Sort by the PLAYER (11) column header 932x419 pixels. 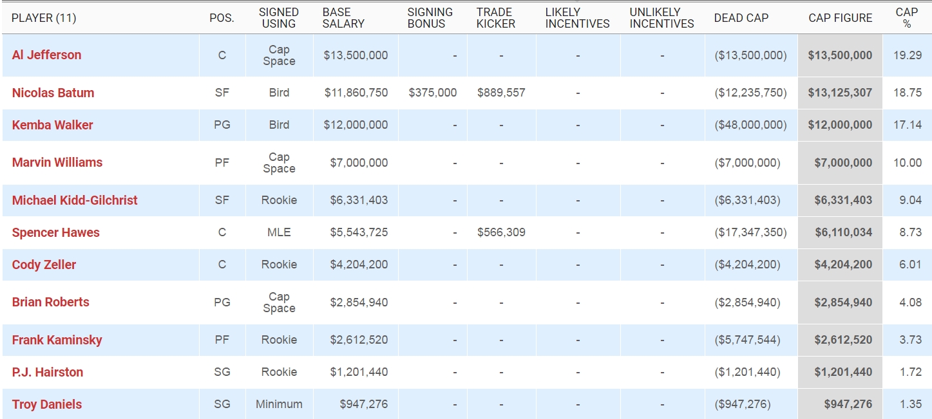pyautogui.click(x=44, y=18)
